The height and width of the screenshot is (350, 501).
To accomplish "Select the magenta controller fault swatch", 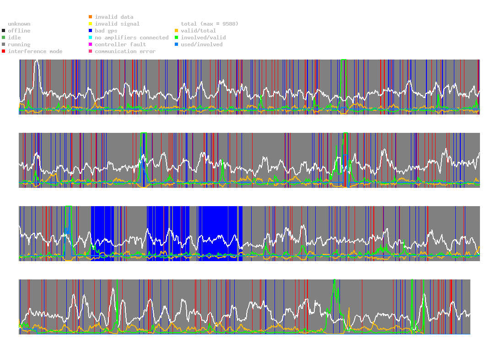I will pyautogui.click(x=90, y=44).
